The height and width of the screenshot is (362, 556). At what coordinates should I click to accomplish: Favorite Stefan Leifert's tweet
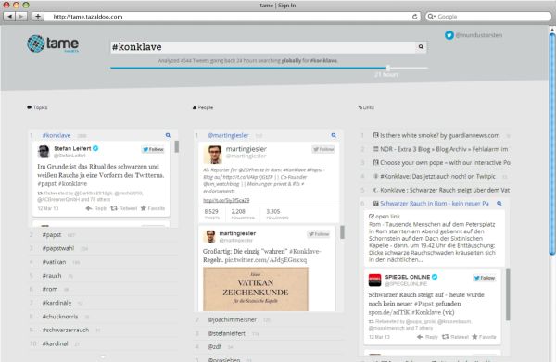click(153, 208)
